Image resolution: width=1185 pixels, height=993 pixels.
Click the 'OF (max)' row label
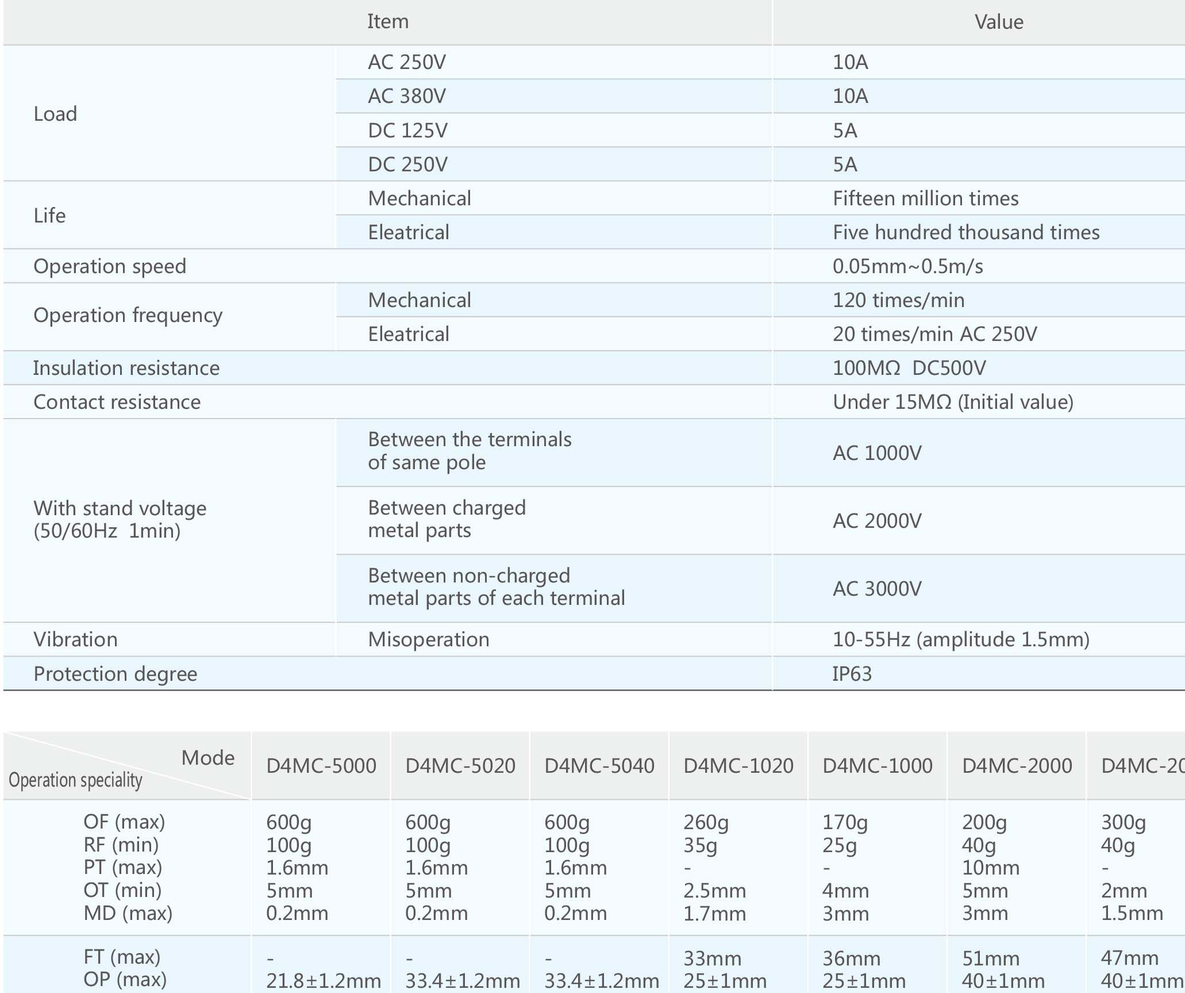(x=124, y=822)
